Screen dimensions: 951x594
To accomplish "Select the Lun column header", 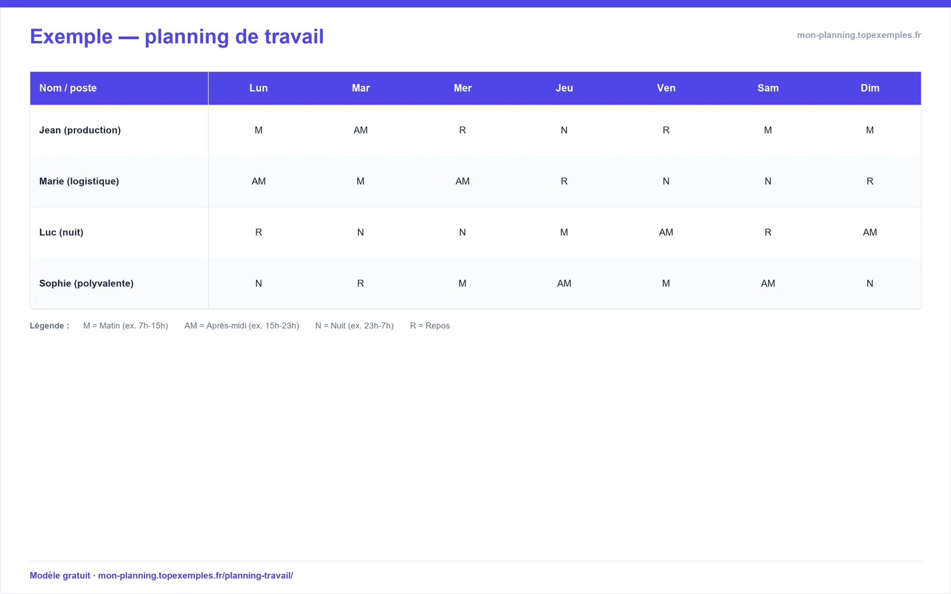I will [259, 88].
